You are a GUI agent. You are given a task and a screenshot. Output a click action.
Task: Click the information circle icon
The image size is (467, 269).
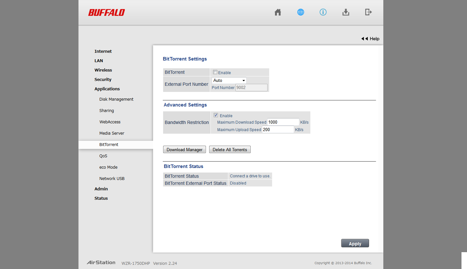[x=323, y=12]
